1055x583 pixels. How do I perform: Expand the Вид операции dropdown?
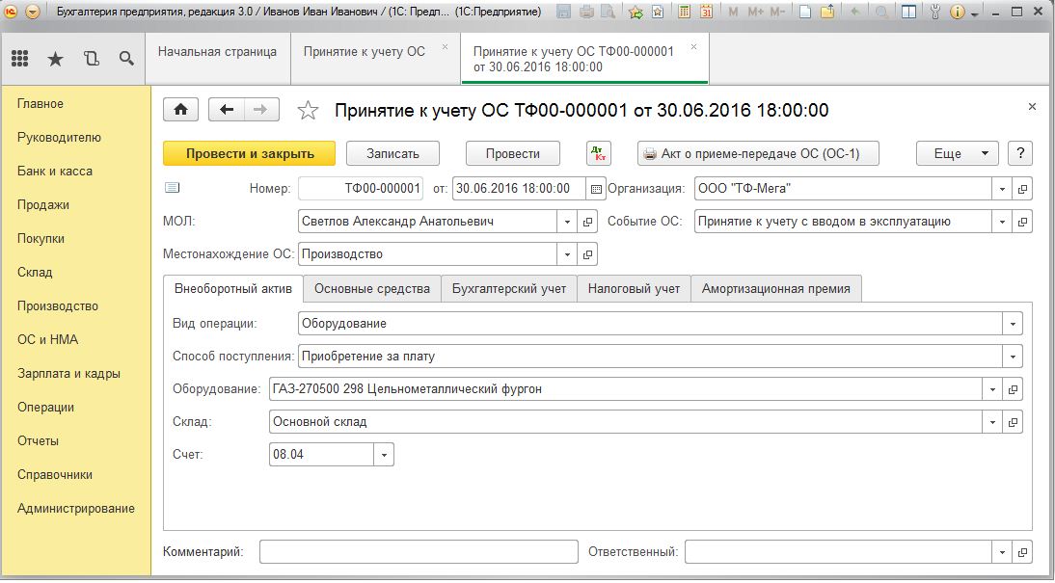(x=1012, y=324)
